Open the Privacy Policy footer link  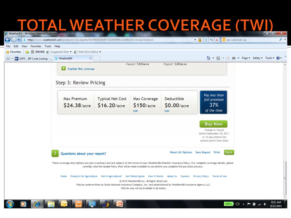click(x=201, y=176)
